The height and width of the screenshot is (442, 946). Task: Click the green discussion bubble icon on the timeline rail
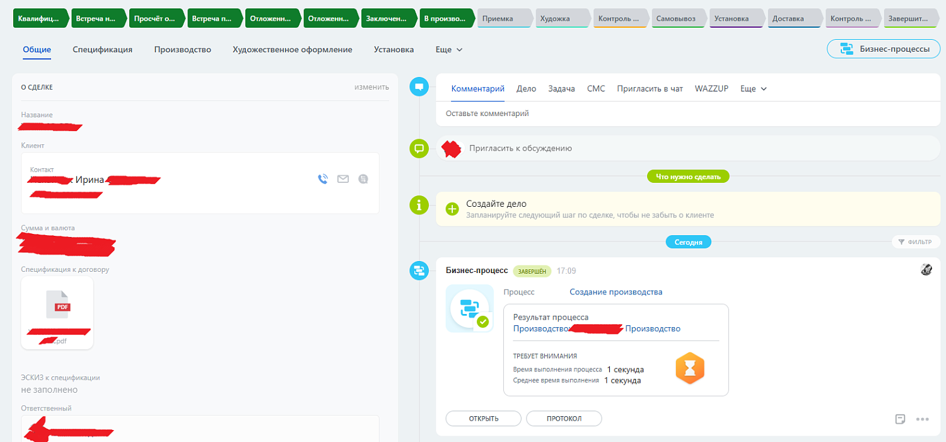pyautogui.click(x=419, y=148)
